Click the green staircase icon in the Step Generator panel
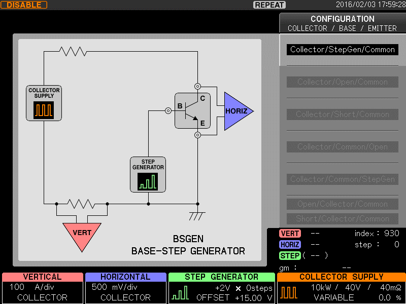Image resolution: width=406 pixels, height=304 pixels. (x=180, y=293)
